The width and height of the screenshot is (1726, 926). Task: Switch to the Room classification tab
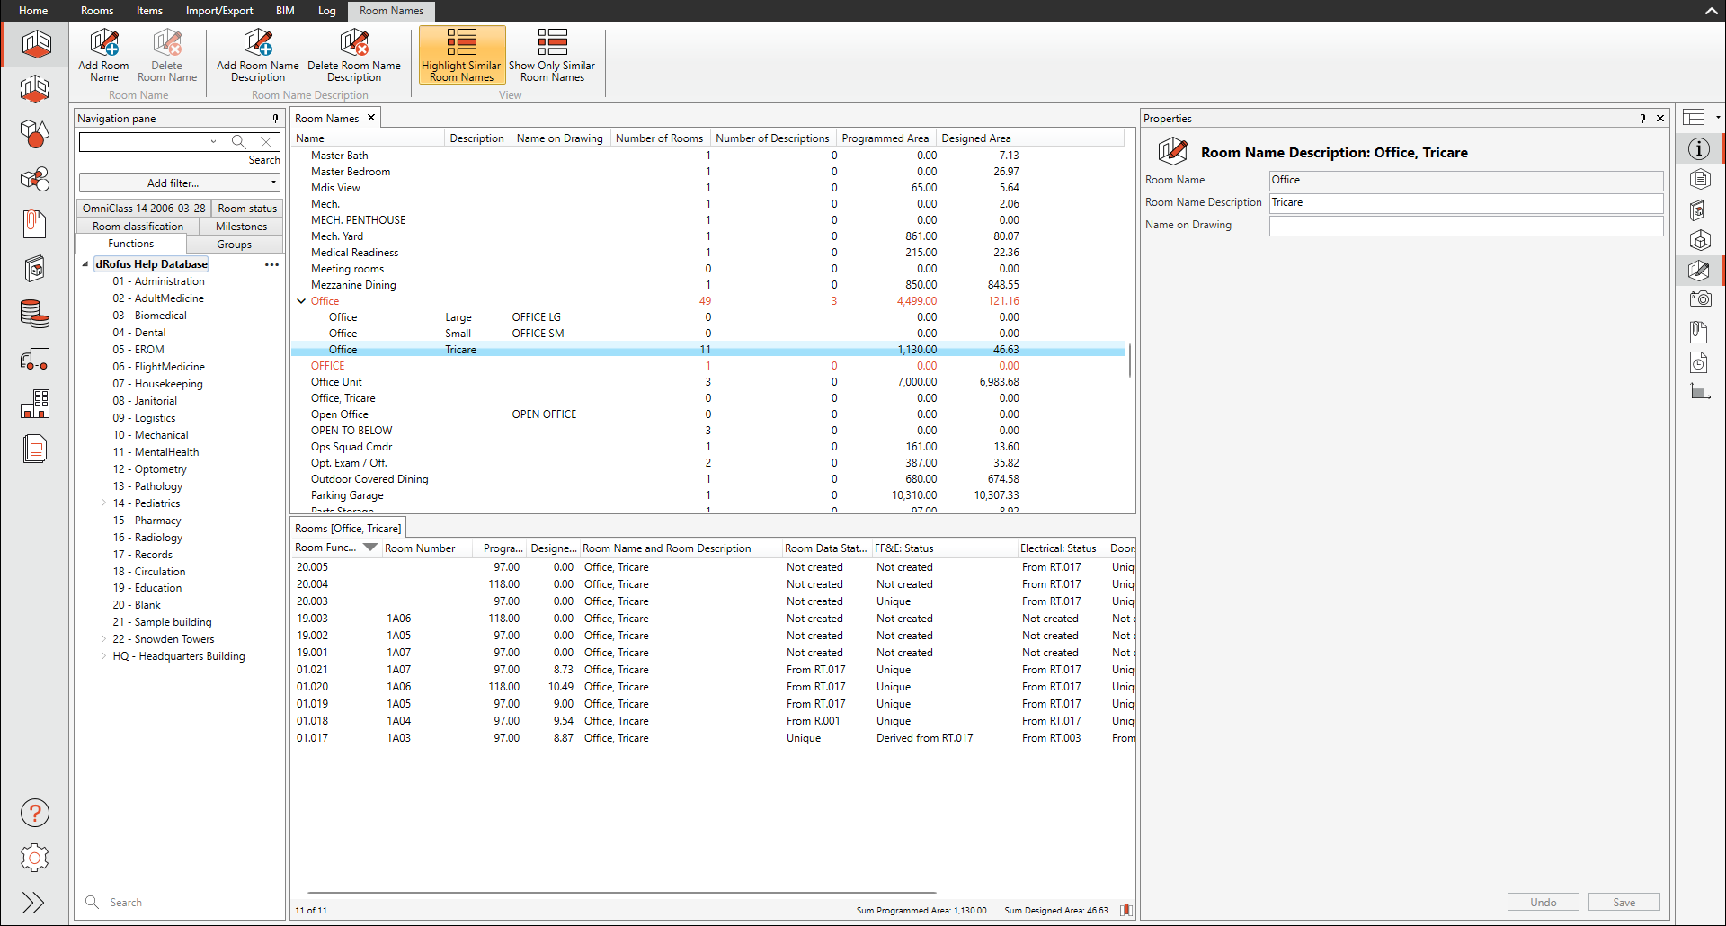click(x=138, y=227)
